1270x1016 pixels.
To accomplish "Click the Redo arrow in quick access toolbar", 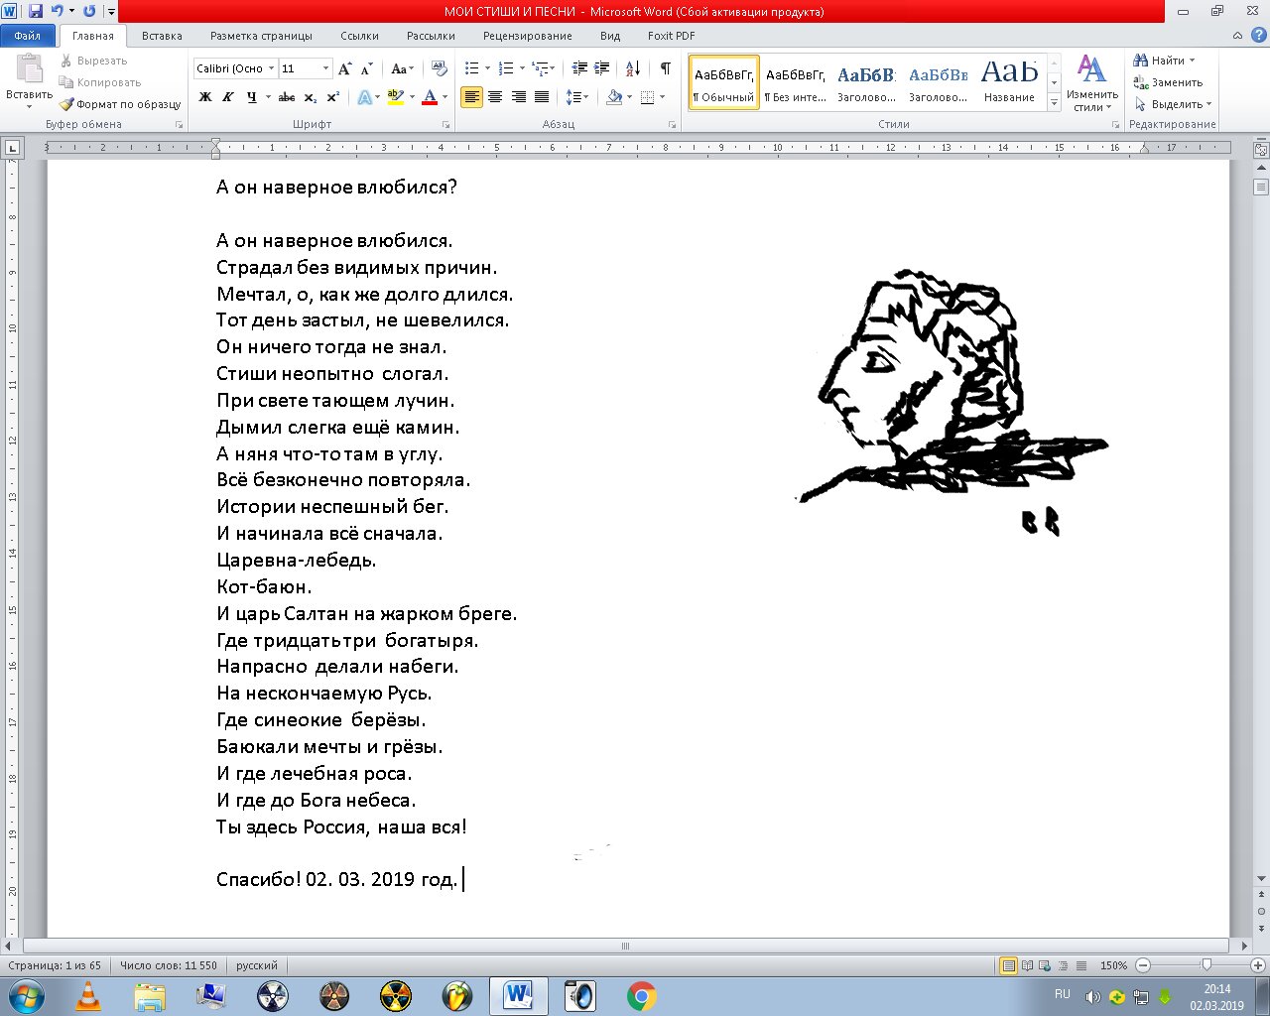I will (x=89, y=12).
